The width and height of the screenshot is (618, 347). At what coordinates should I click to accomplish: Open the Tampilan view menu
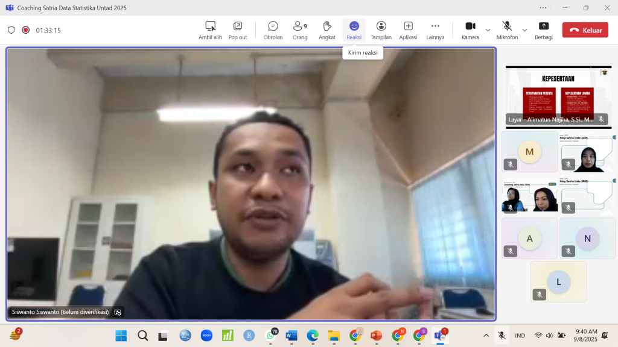[x=381, y=30]
